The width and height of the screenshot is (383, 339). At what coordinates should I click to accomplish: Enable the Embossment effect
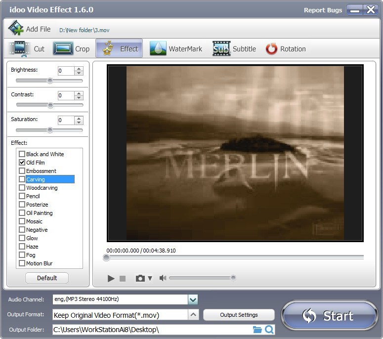22,170
